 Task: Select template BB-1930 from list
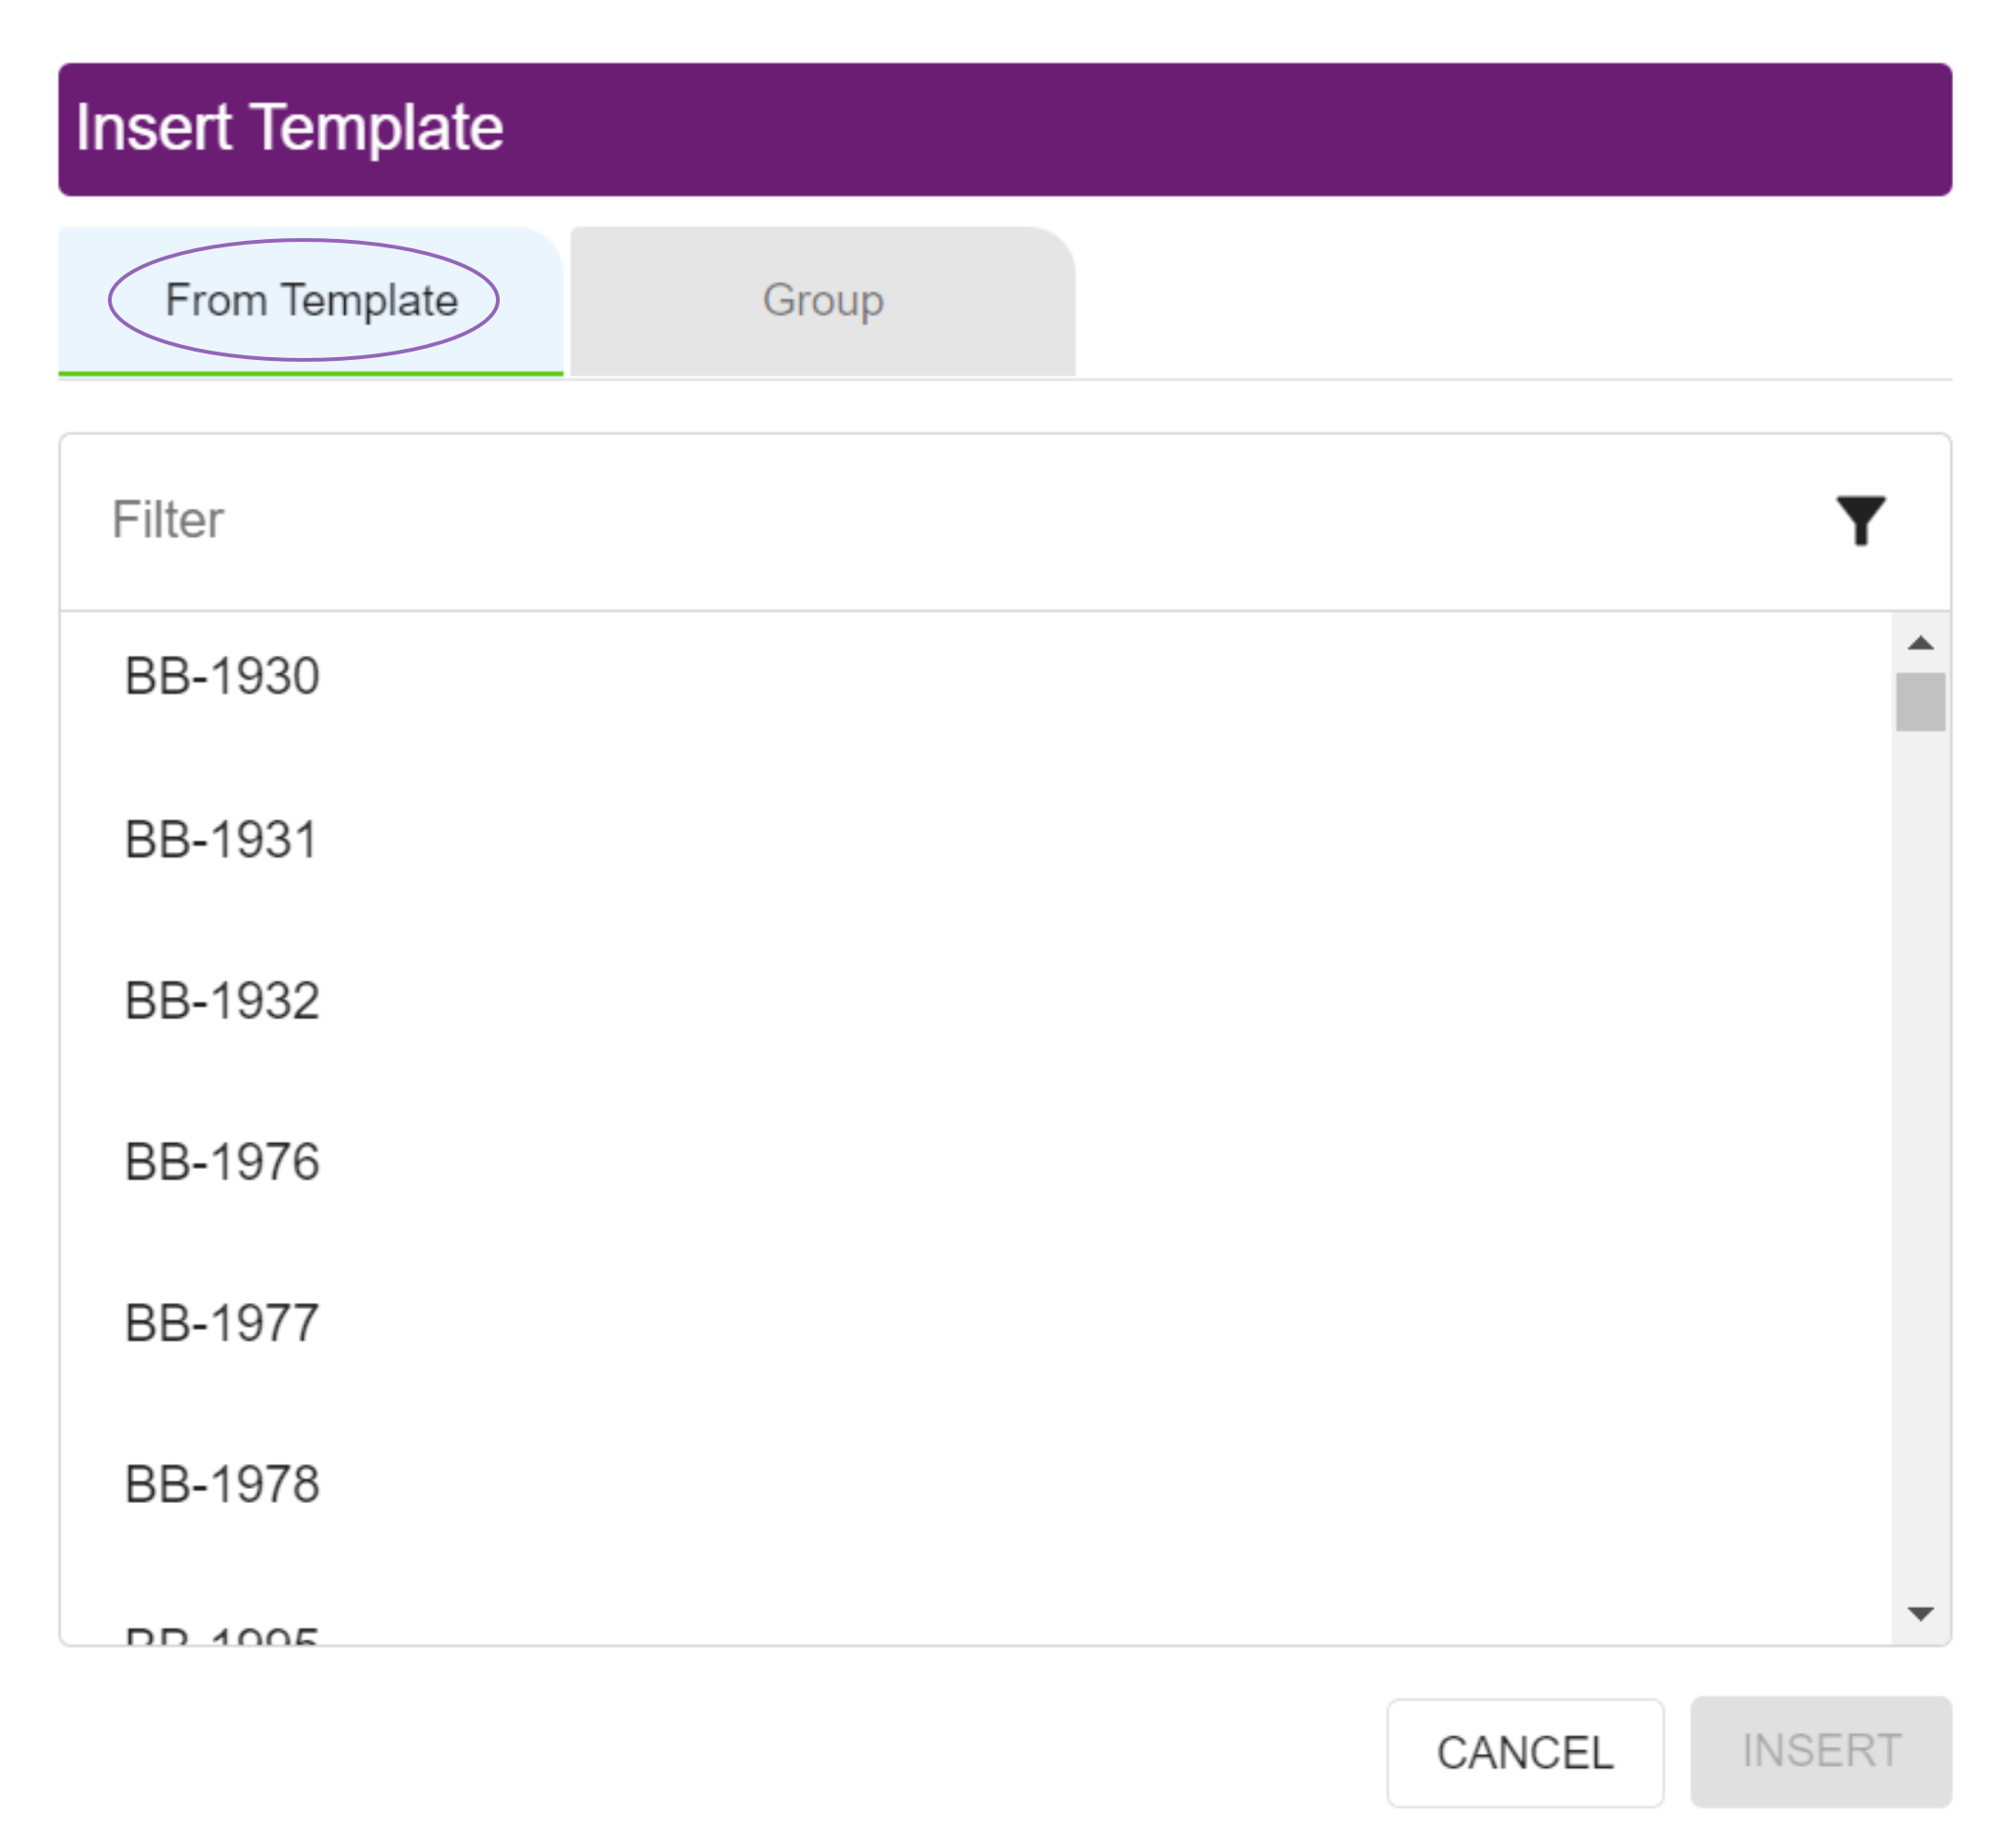(x=222, y=676)
